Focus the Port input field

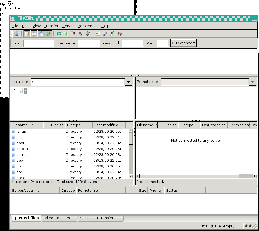(x=163, y=43)
